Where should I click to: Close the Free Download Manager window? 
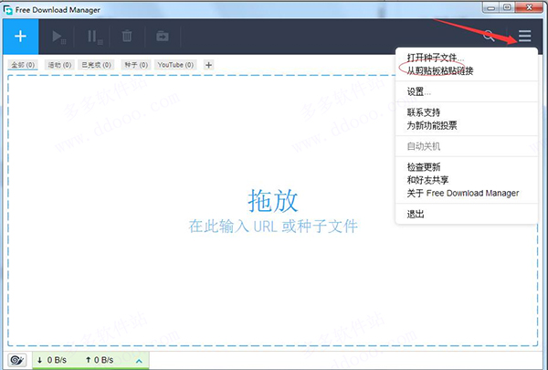(x=529, y=7)
